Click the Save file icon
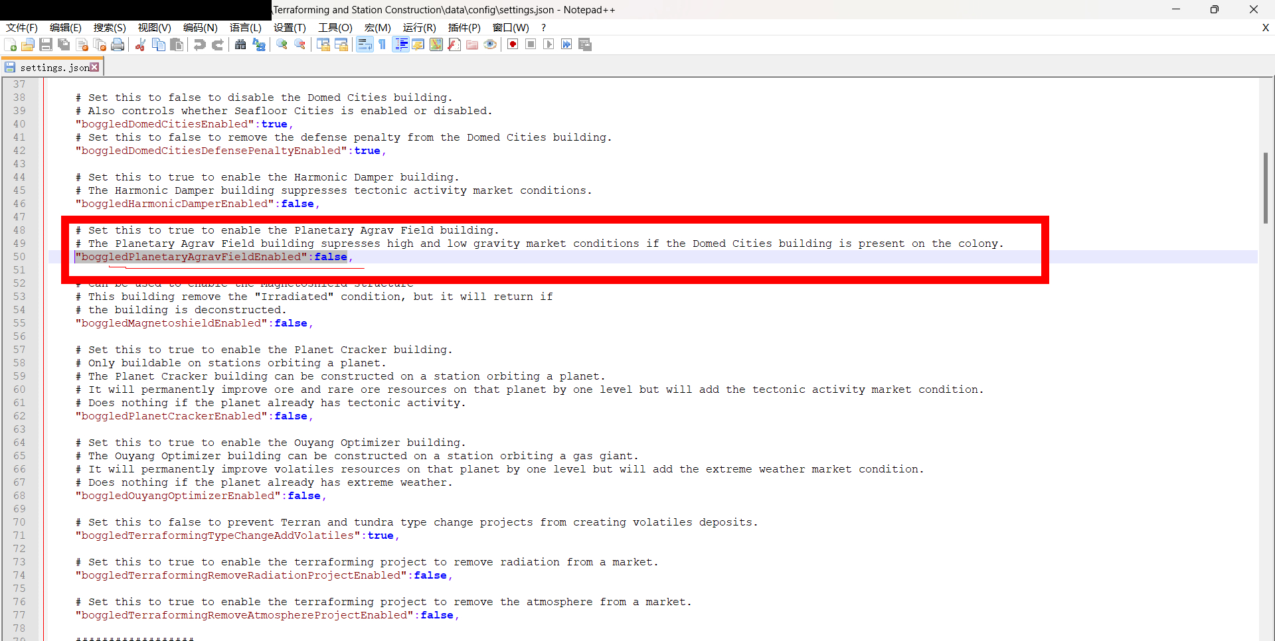Screen dimensions: 1275x641 pyautogui.click(x=46, y=44)
